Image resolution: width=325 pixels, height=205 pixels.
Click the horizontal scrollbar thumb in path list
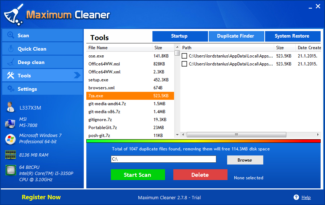click(237, 134)
